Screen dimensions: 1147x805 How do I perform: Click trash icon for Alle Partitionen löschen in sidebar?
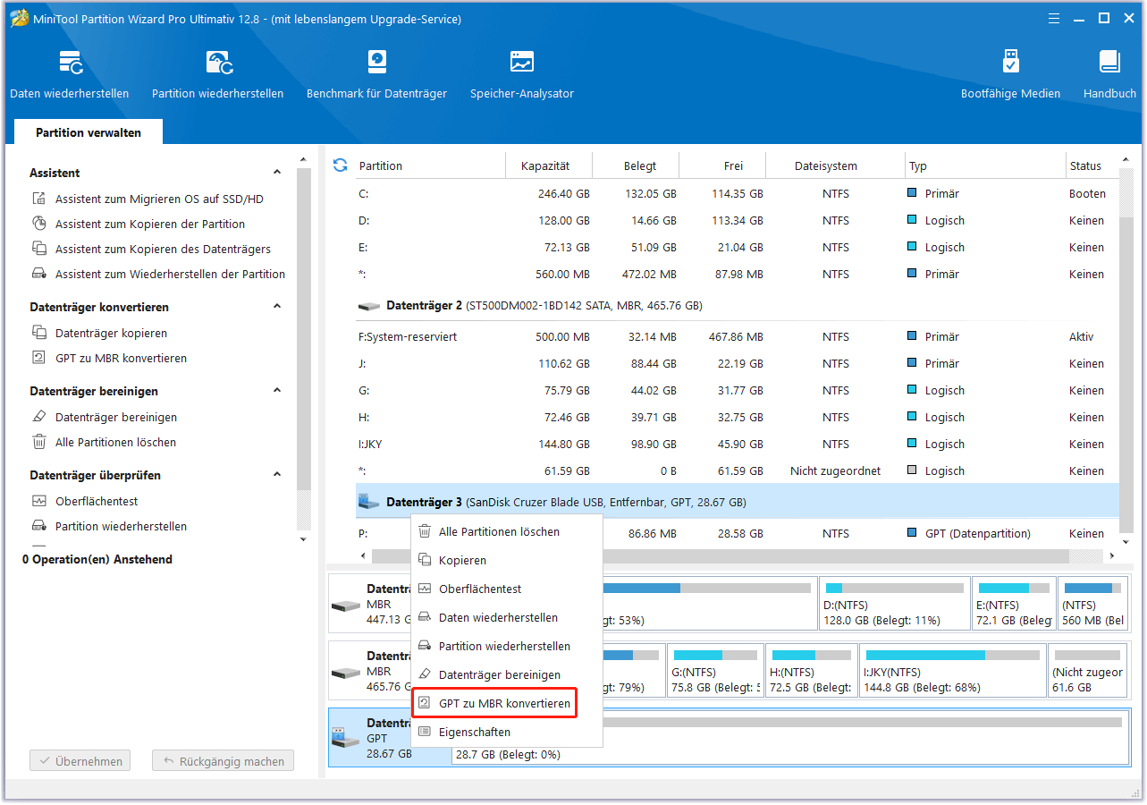tap(39, 442)
